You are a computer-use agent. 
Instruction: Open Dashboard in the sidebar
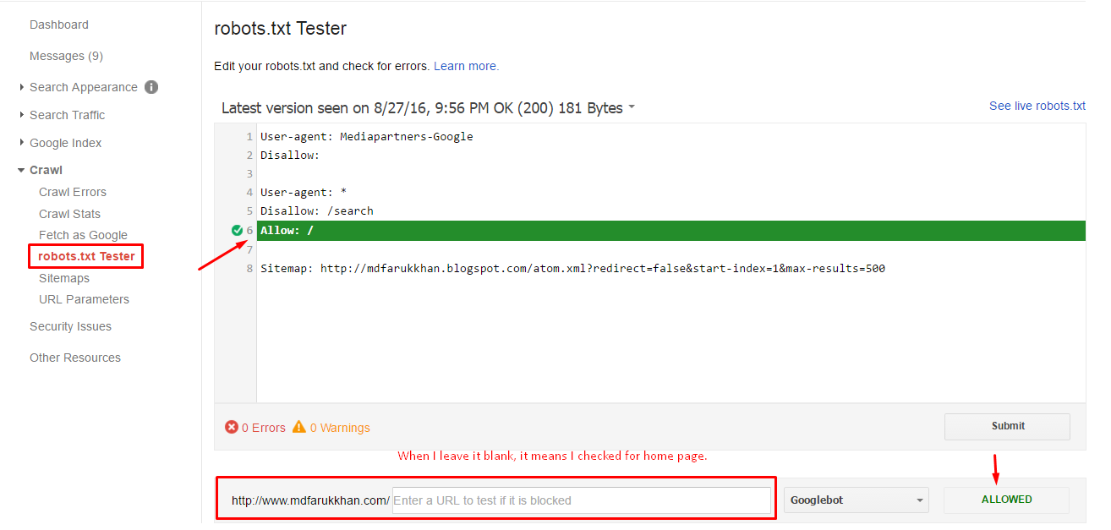click(x=59, y=25)
